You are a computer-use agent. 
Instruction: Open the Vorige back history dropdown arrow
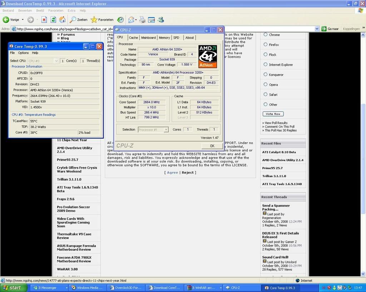point(23,20)
